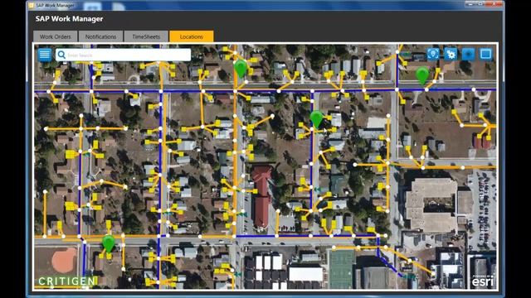531x298 pixels.
Task: Open the gear settings map tool
Action: tap(451, 54)
